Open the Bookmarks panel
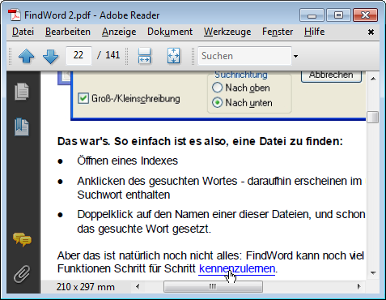This screenshot has width=386, height=300. 22,126
